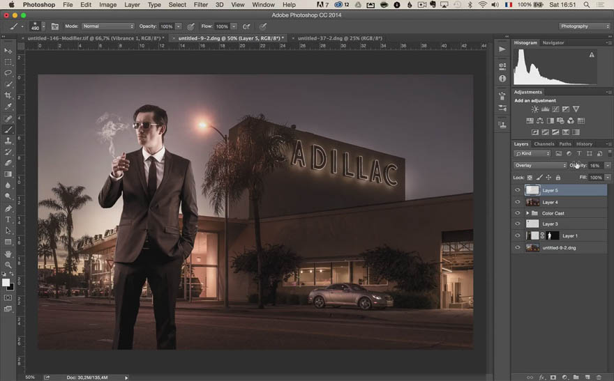This screenshot has height=381, width=614.
Task: Hide Layer 5 with its eye icon
Action: pyautogui.click(x=517, y=190)
